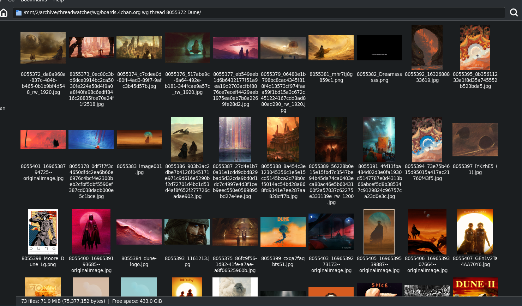This screenshot has width=522, height=306.
Task: Select the 8055383_image001.jpg thumbnail
Action: click(139, 140)
